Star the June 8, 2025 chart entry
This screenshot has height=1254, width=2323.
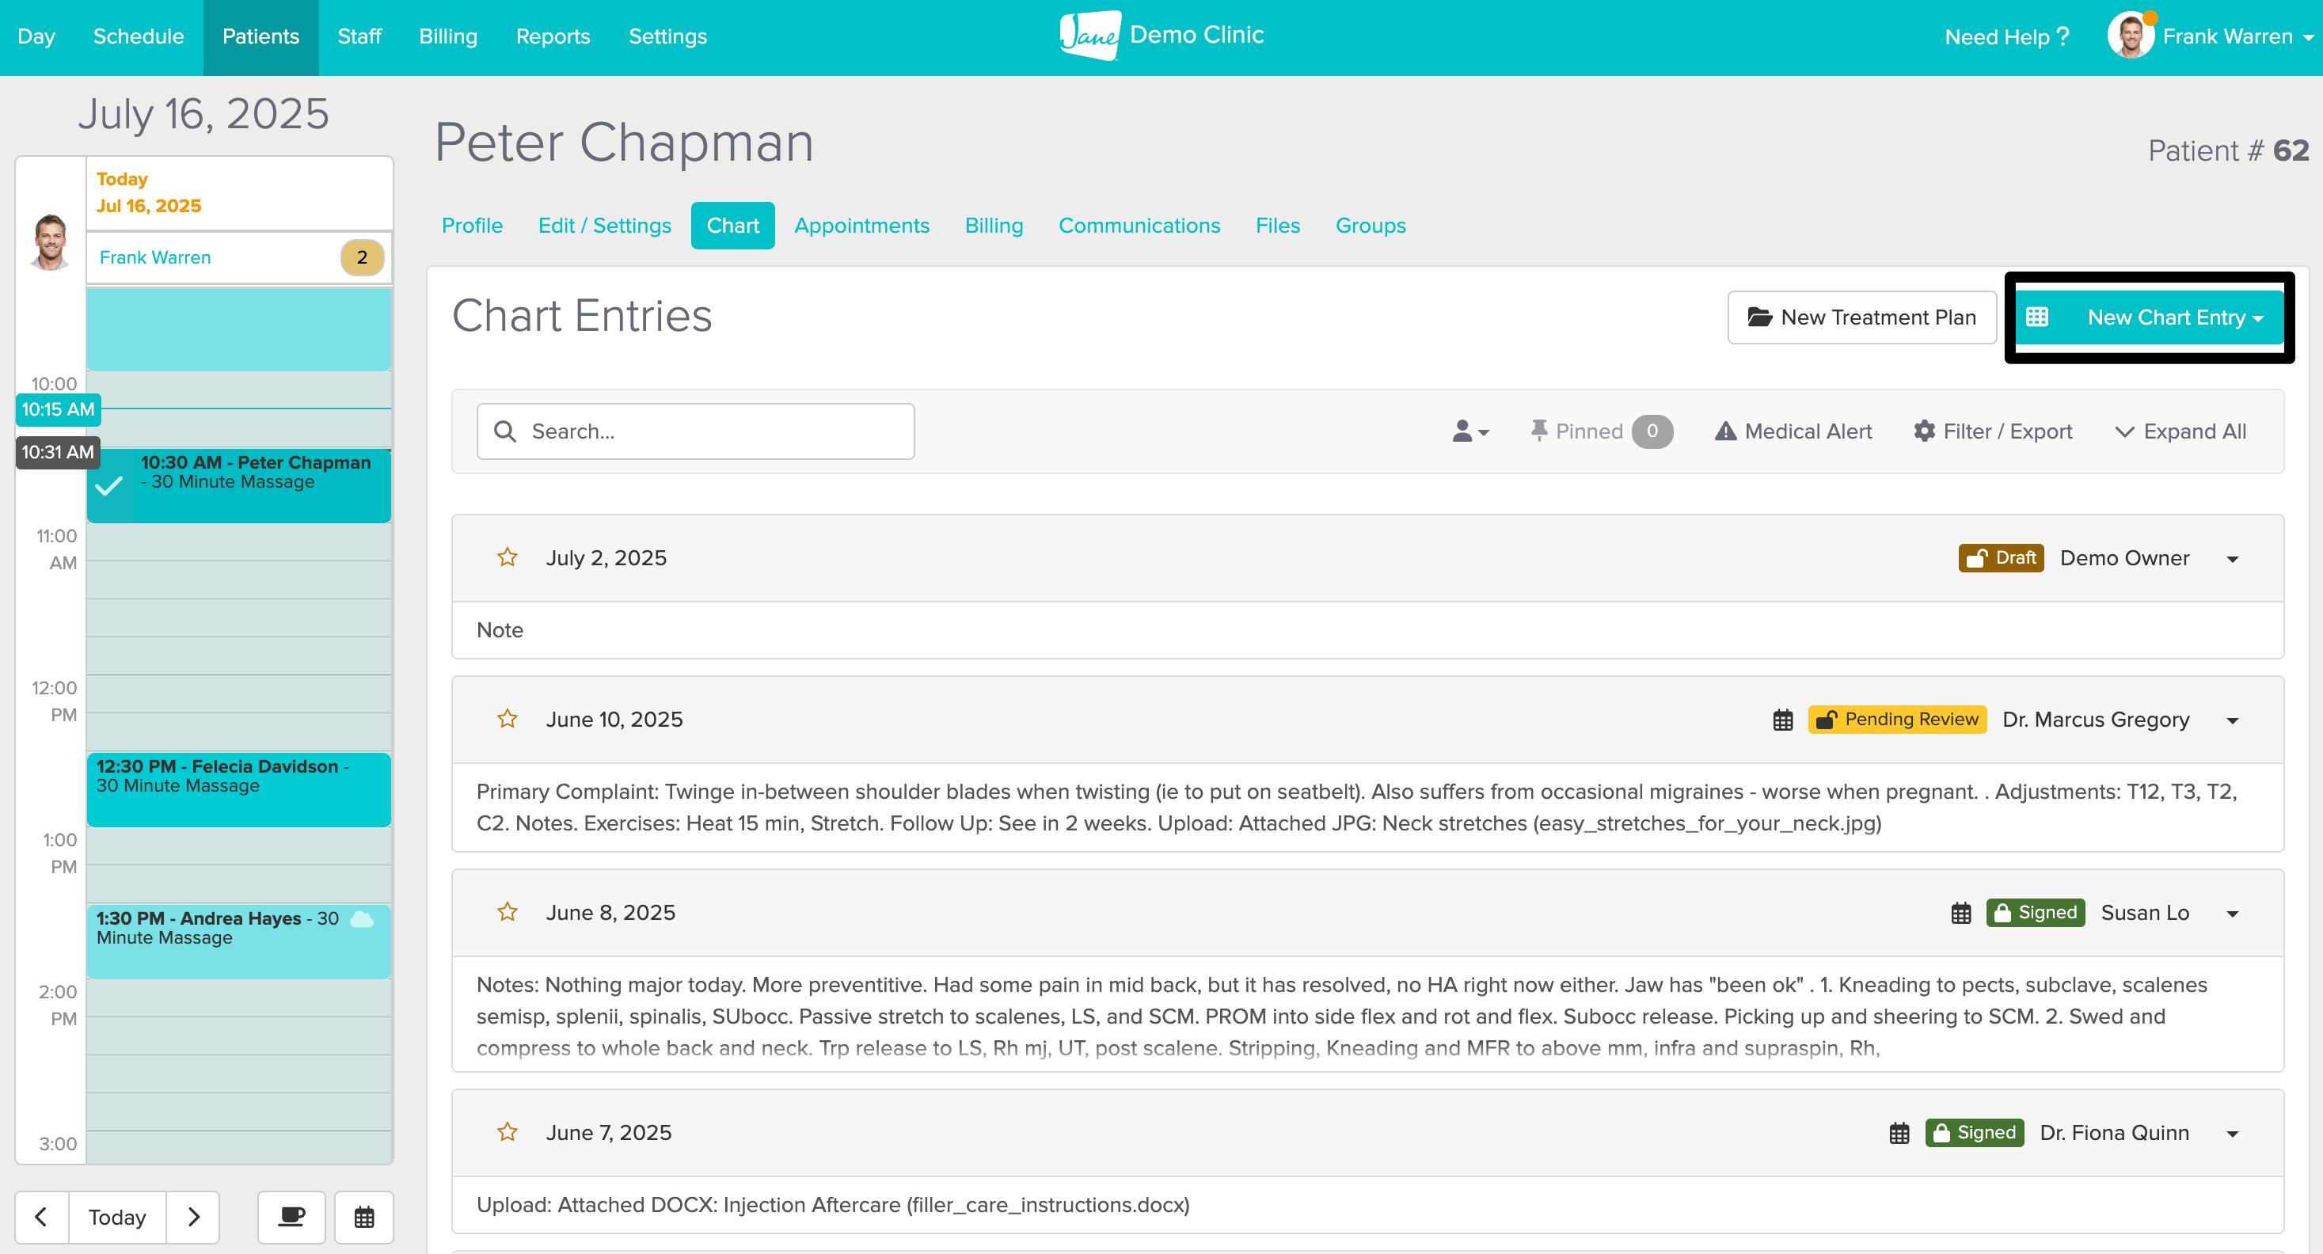coord(508,911)
